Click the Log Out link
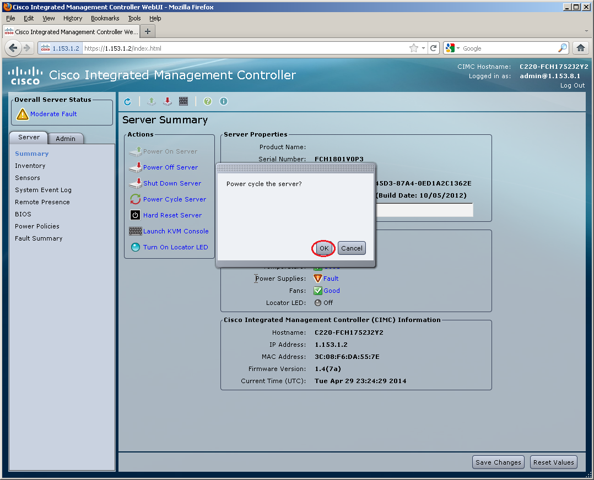Image resolution: width=594 pixels, height=480 pixels. 573,85
